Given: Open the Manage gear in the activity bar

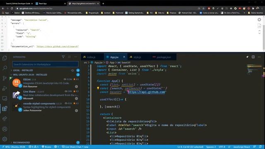Looking at the screenshot, I should point(5,139).
